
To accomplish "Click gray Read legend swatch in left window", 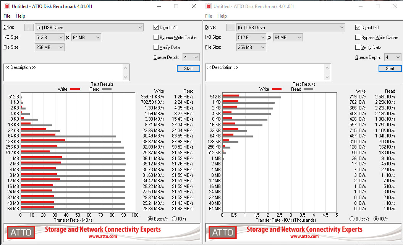I will [x=107, y=89].
